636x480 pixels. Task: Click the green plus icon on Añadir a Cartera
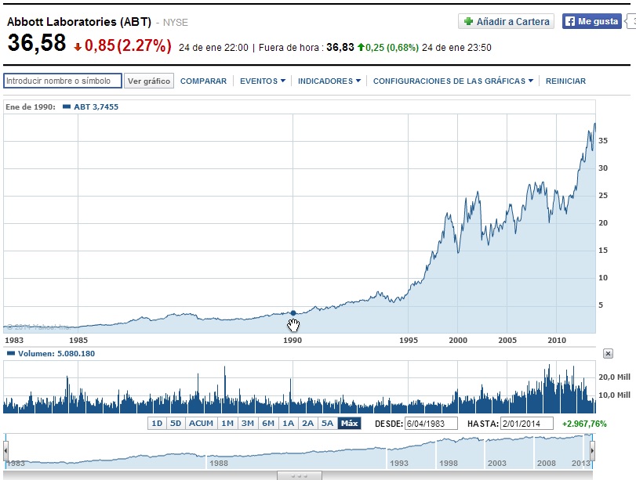click(x=468, y=21)
